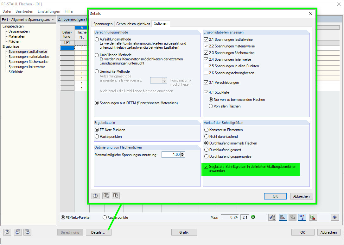The height and width of the screenshot is (245, 344).
Task: Confirm the Details dialog with OK
Action: point(275,196)
